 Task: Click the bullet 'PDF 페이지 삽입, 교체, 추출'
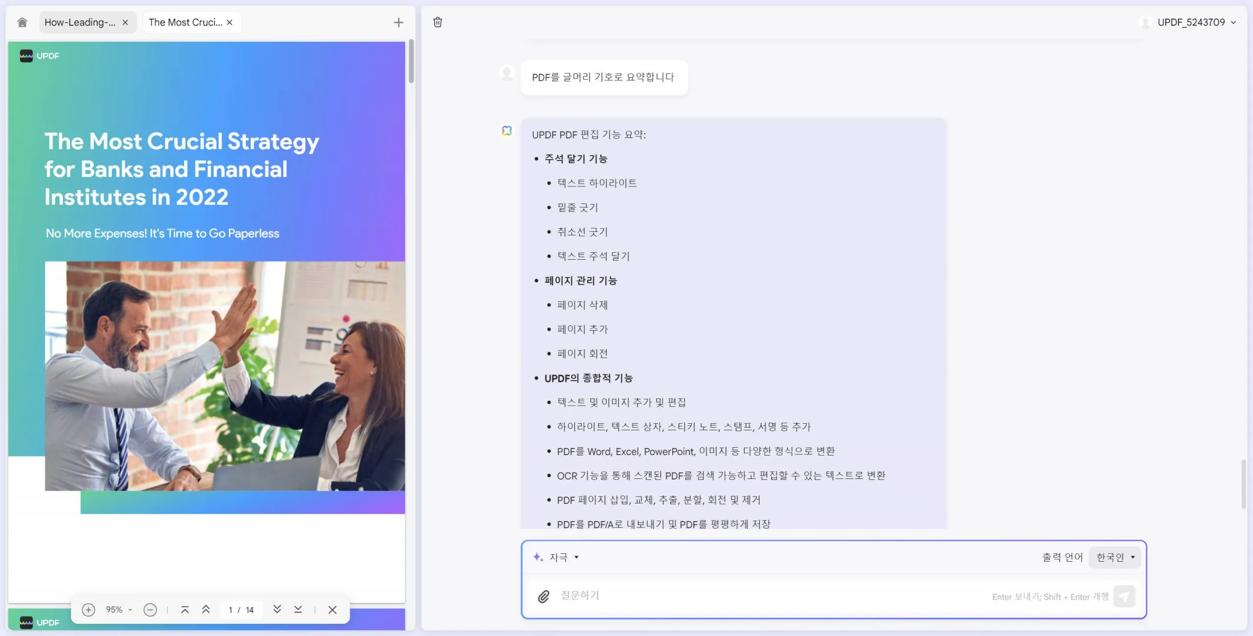(659, 500)
